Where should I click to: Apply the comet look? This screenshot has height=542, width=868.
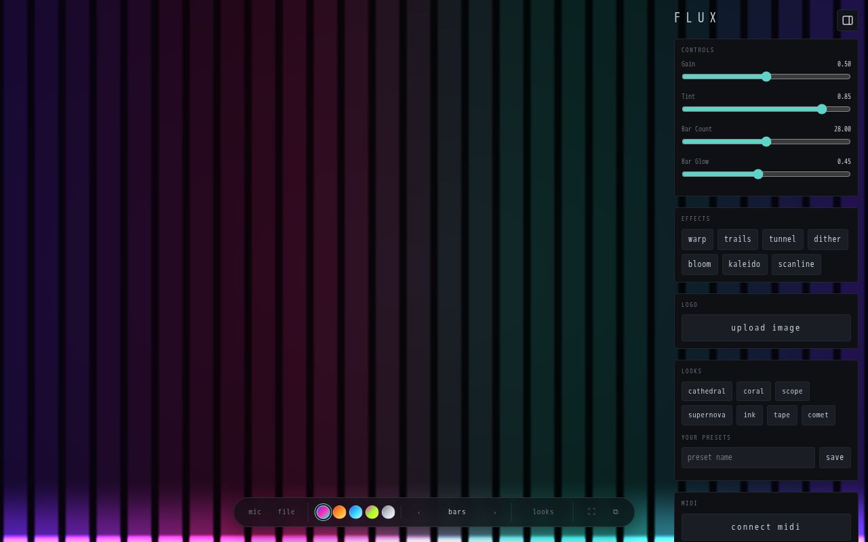[x=818, y=415]
